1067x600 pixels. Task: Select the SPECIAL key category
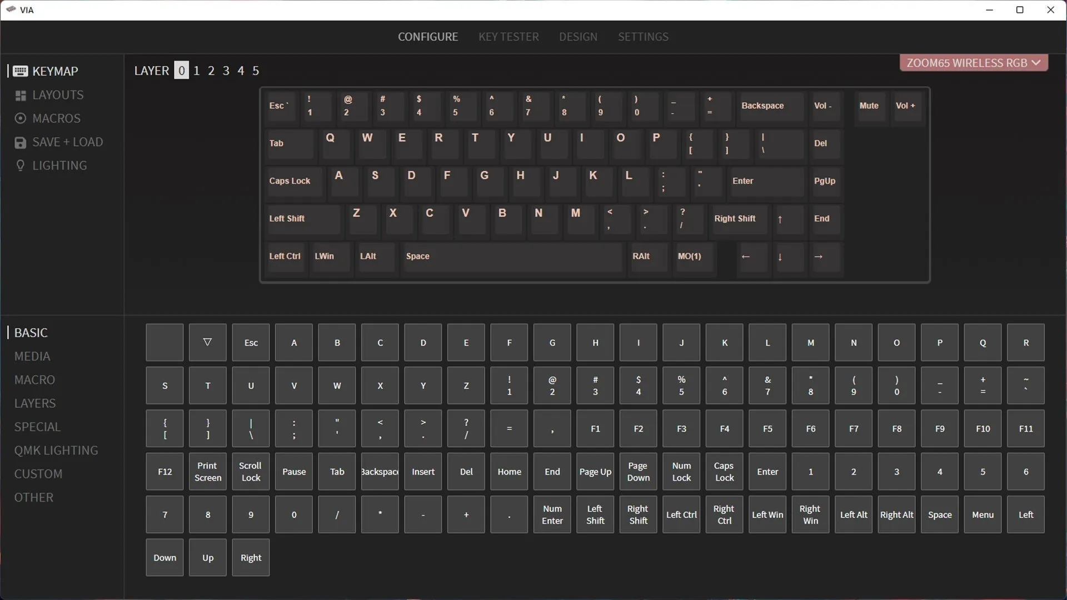37,426
